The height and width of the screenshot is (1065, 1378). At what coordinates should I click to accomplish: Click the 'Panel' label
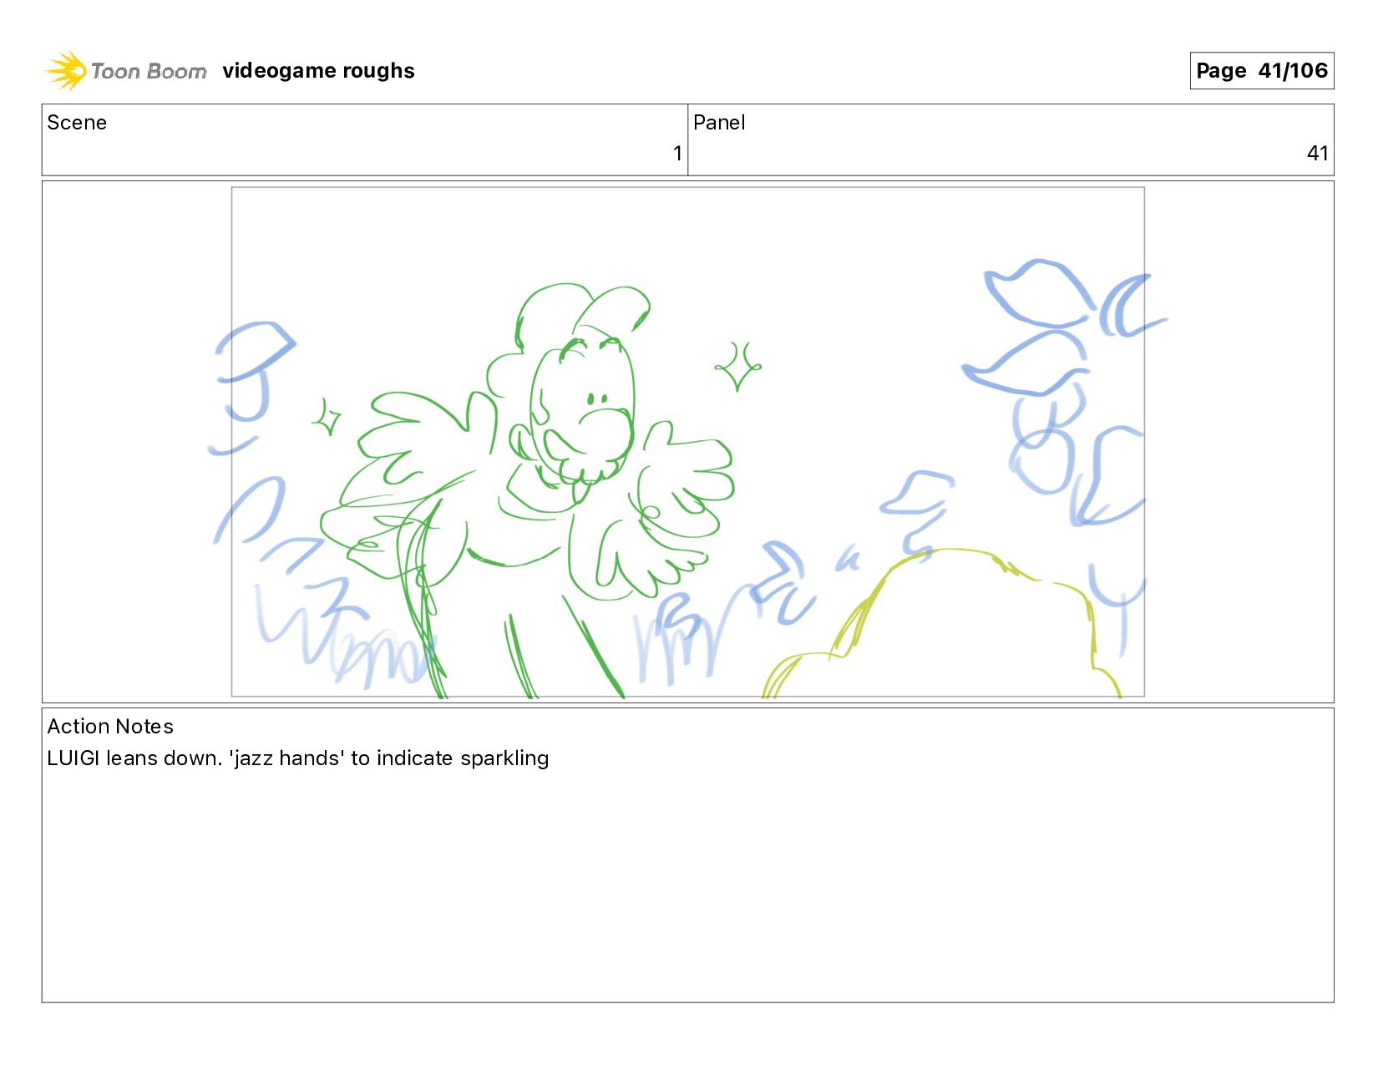pyautogui.click(x=719, y=123)
